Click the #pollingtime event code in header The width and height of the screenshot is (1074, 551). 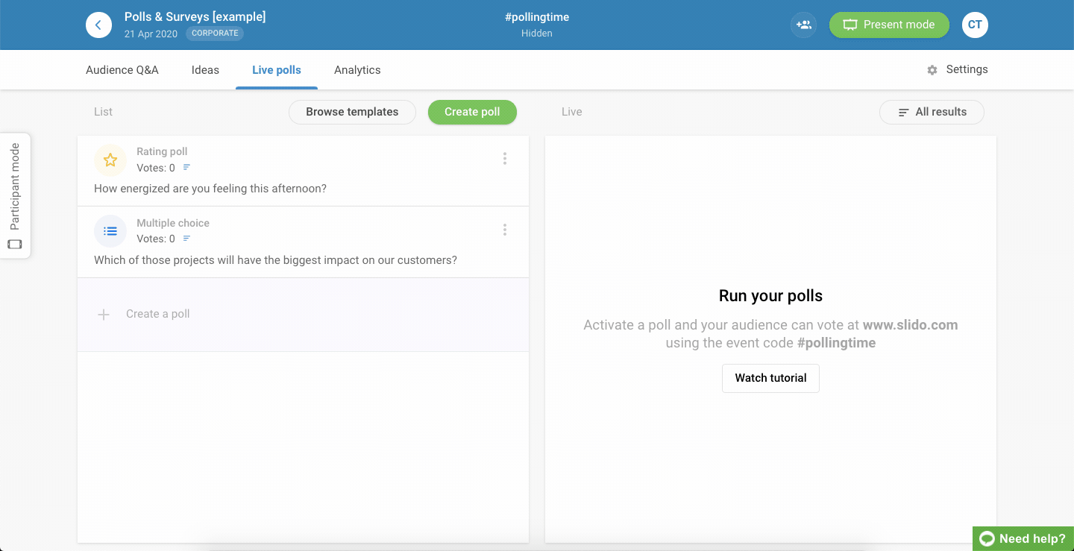(x=537, y=17)
